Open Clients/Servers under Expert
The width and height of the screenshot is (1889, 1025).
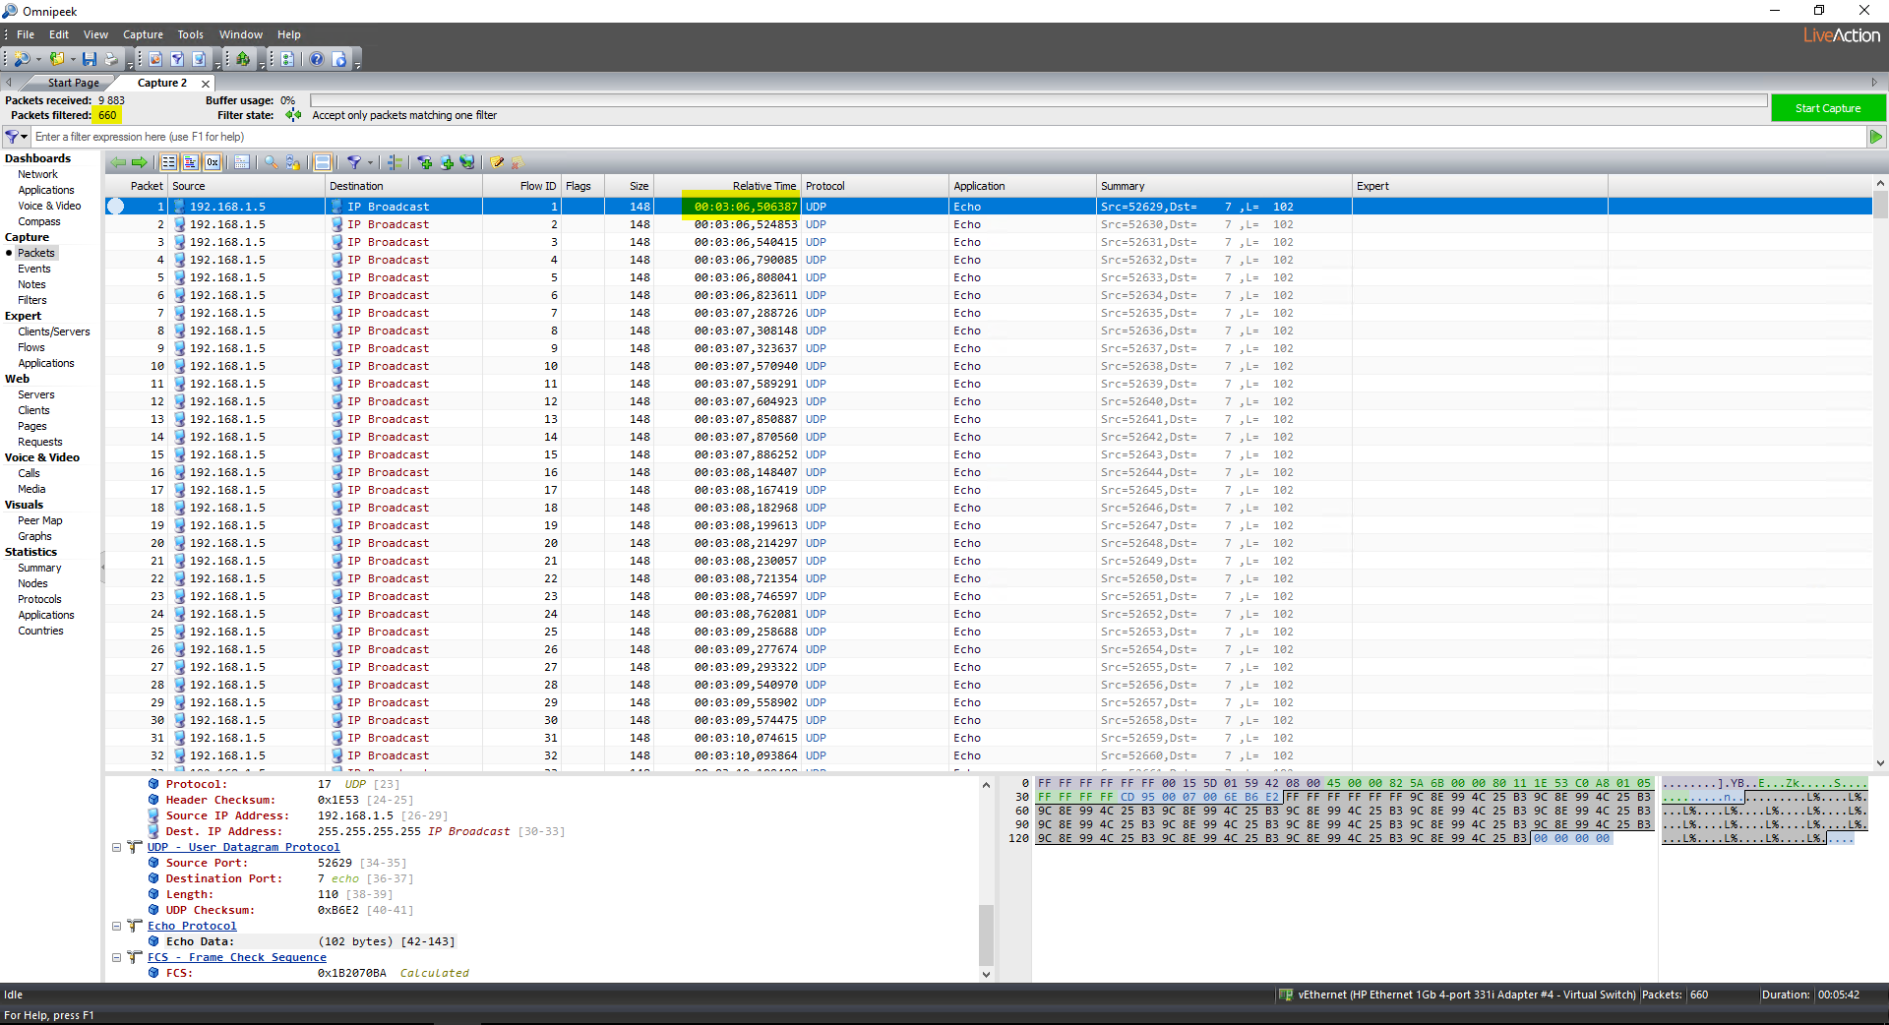point(53,332)
